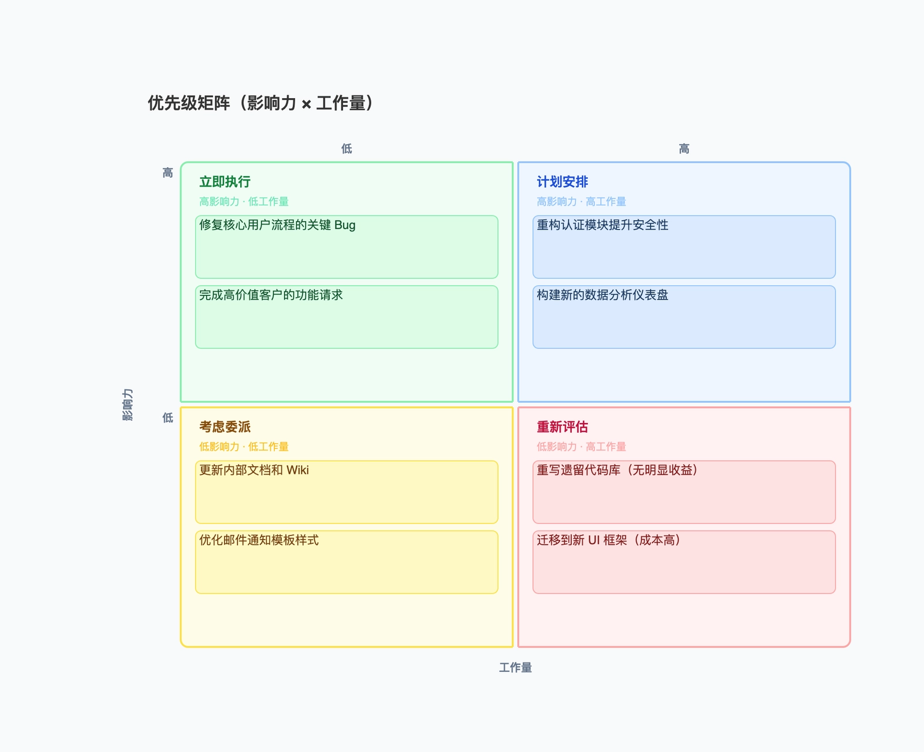Select the '考虑委派' quadrant heading
Viewport: 924px width, 752px height.
click(224, 426)
